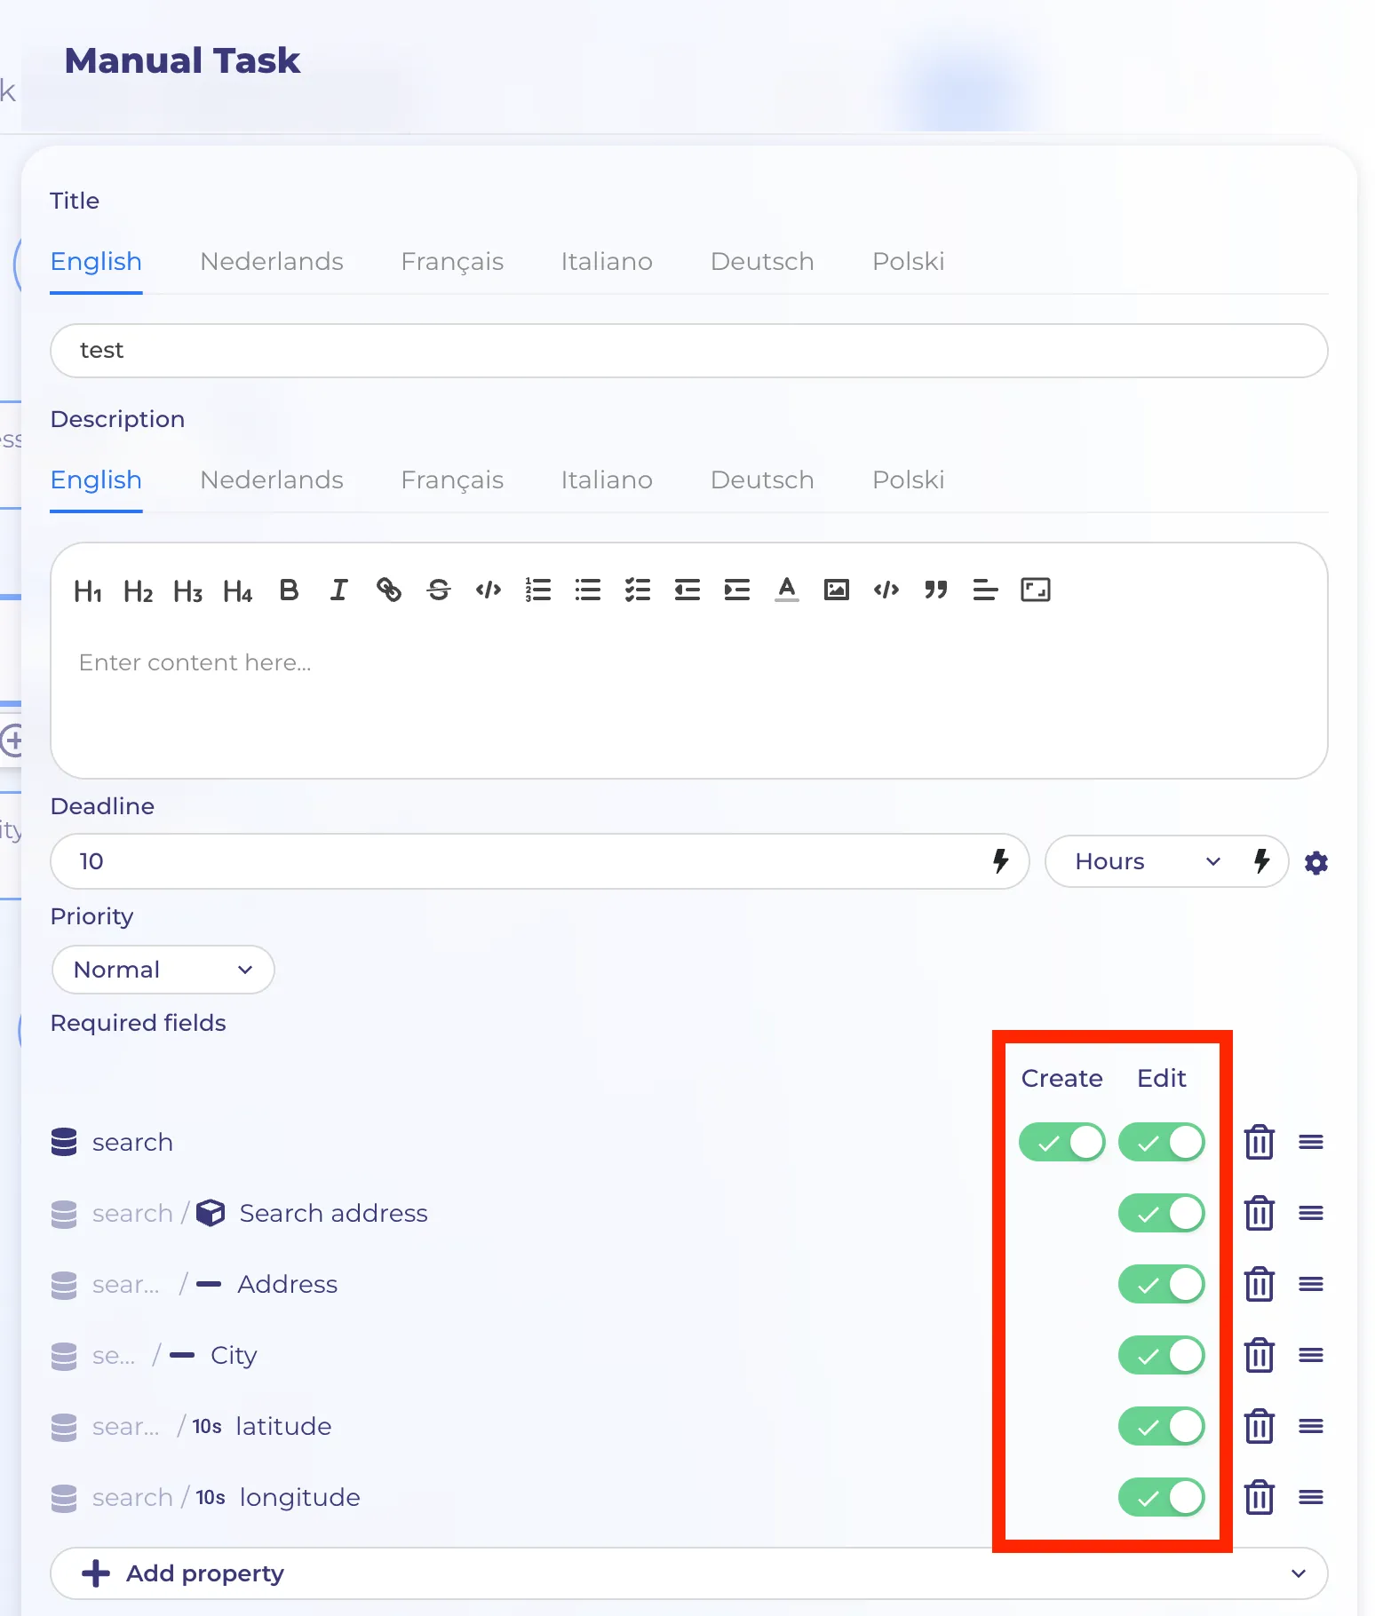
Task: Toggle Edit switch for City row
Action: click(1162, 1355)
